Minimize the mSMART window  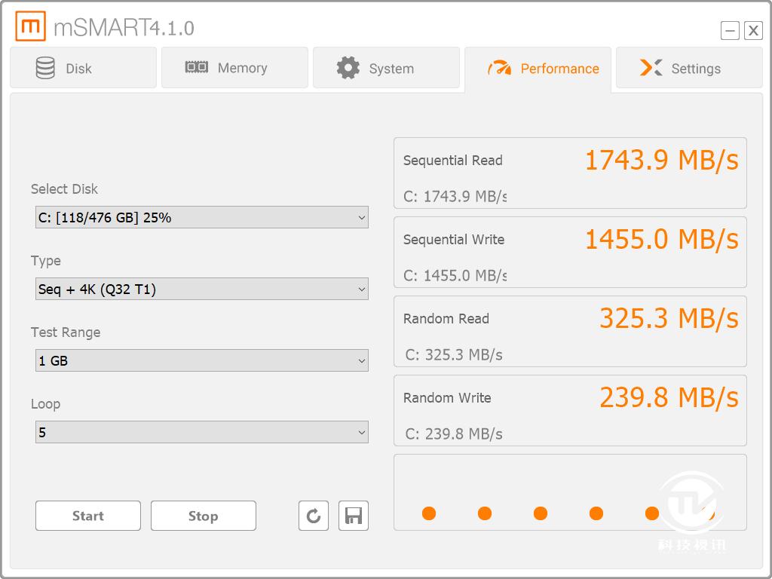[730, 30]
